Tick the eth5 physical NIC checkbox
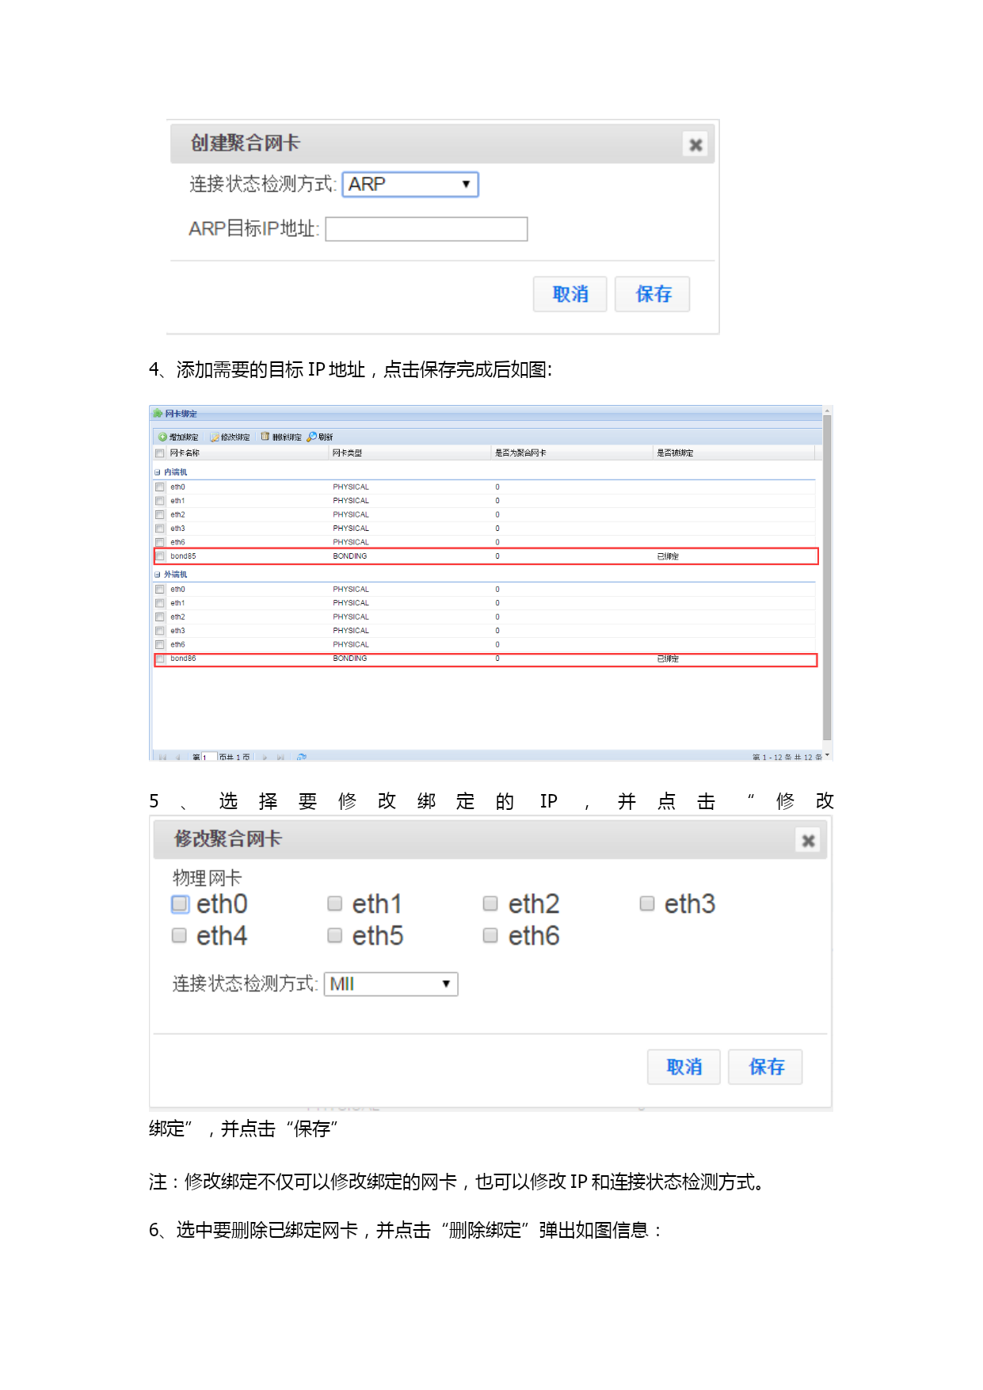The image size is (983, 1390). [335, 936]
